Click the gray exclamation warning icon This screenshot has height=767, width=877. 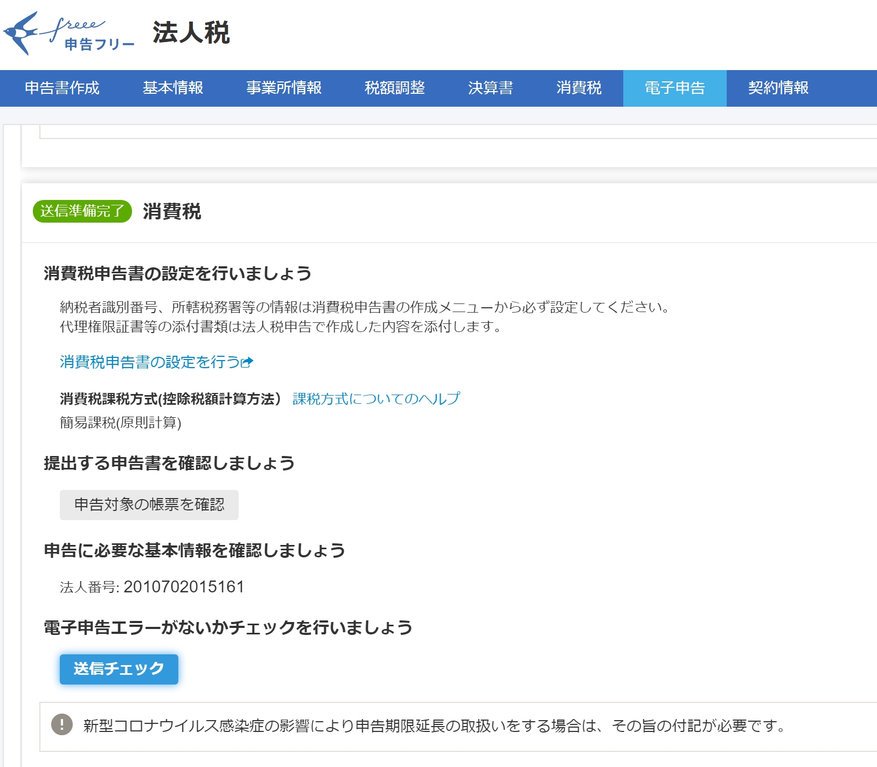tap(62, 724)
